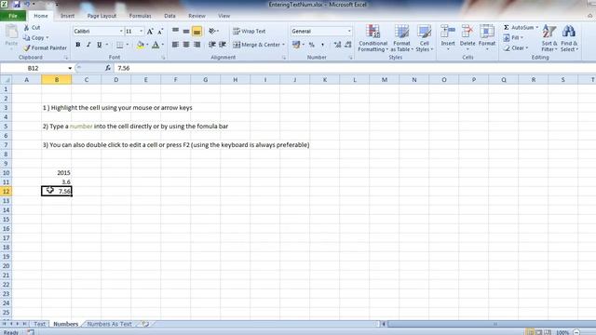The width and height of the screenshot is (596, 335).
Task: Switch to the Page Layout tab
Action: pyautogui.click(x=102, y=16)
